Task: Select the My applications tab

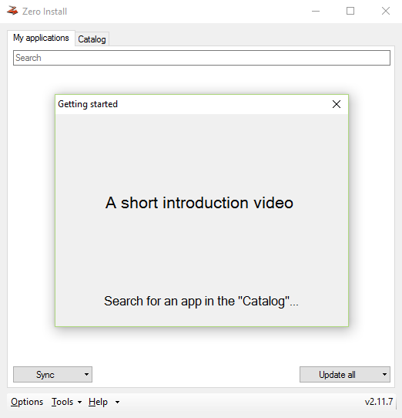Action: click(41, 38)
